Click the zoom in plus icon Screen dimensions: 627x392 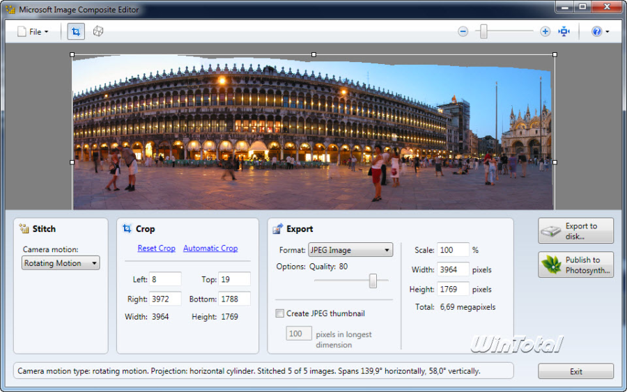pos(545,31)
